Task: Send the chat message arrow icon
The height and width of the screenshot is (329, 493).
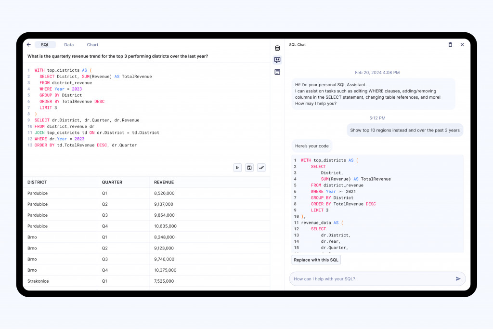Action: click(x=458, y=279)
